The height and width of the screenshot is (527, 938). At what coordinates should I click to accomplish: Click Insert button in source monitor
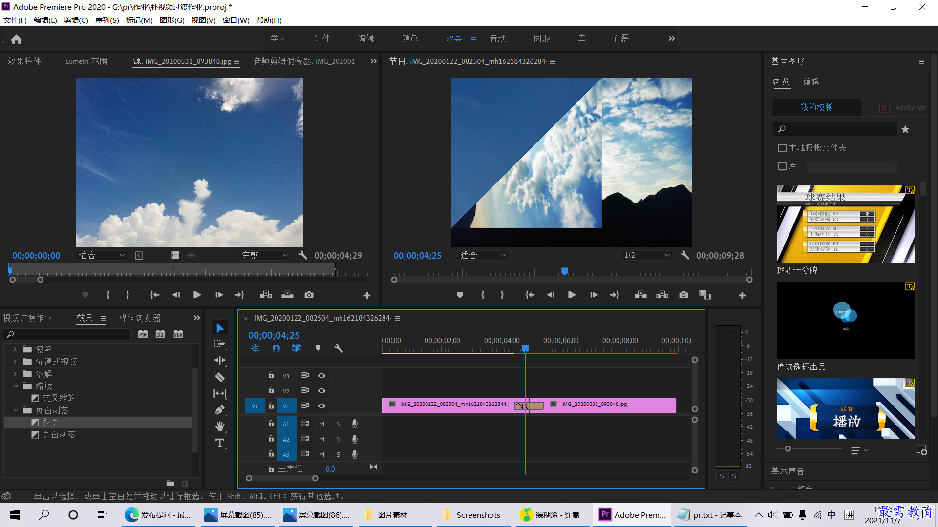(x=266, y=295)
